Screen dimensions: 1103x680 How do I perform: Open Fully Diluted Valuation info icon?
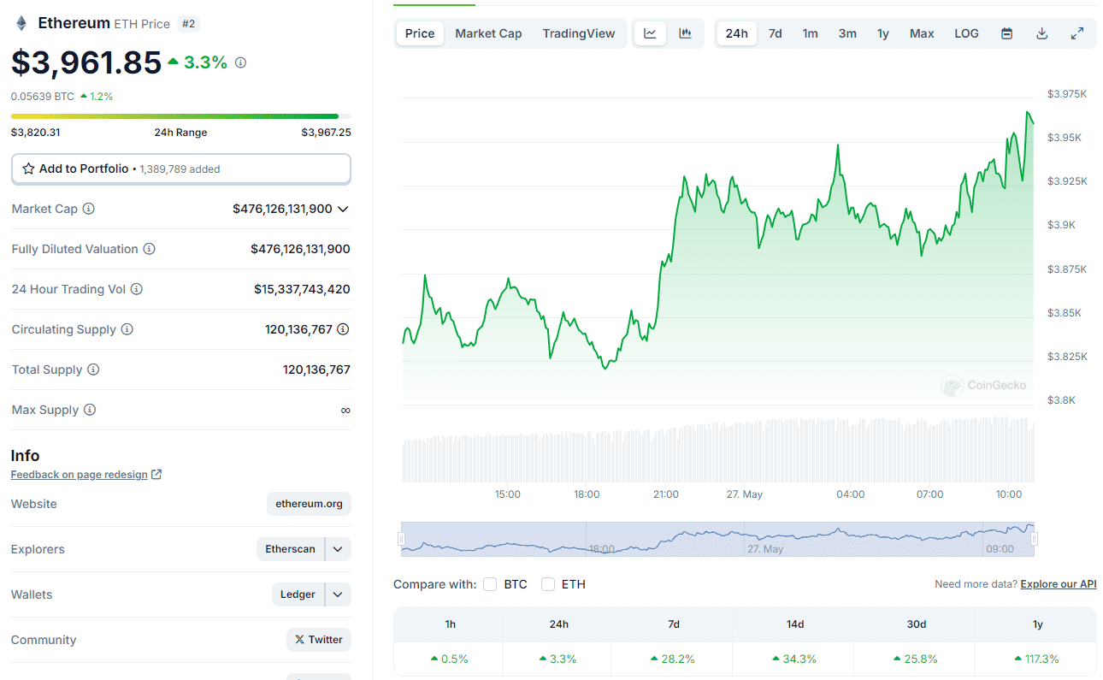tap(149, 249)
